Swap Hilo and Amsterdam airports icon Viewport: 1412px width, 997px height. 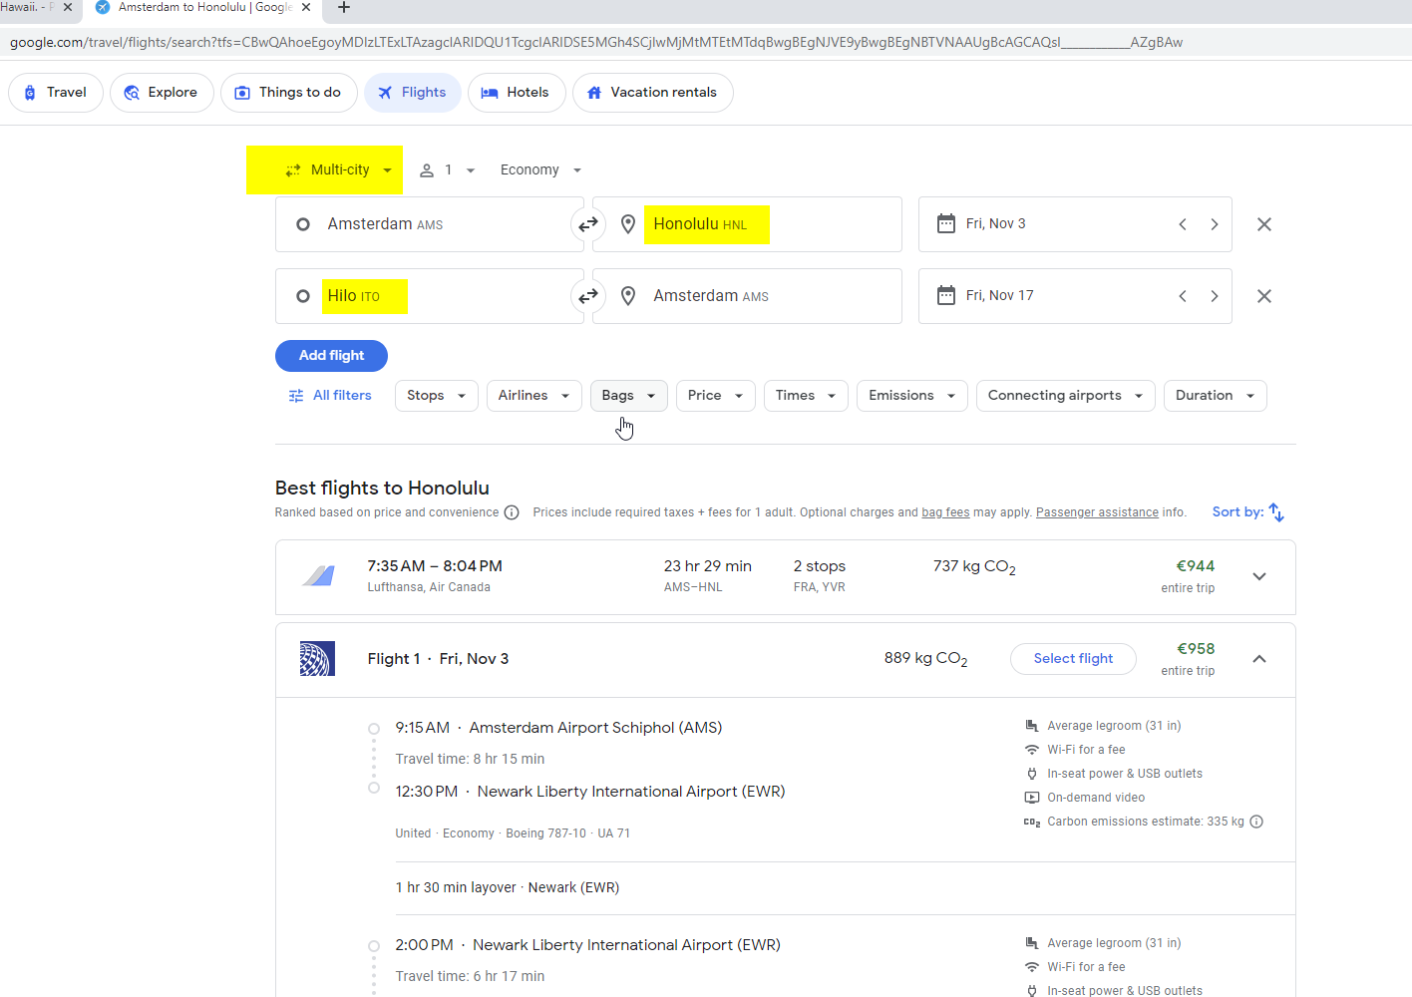(x=588, y=296)
